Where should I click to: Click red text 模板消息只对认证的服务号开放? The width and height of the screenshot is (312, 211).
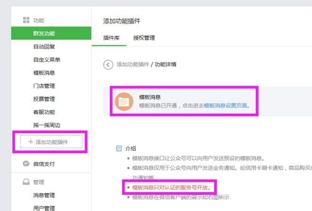pos(171,187)
